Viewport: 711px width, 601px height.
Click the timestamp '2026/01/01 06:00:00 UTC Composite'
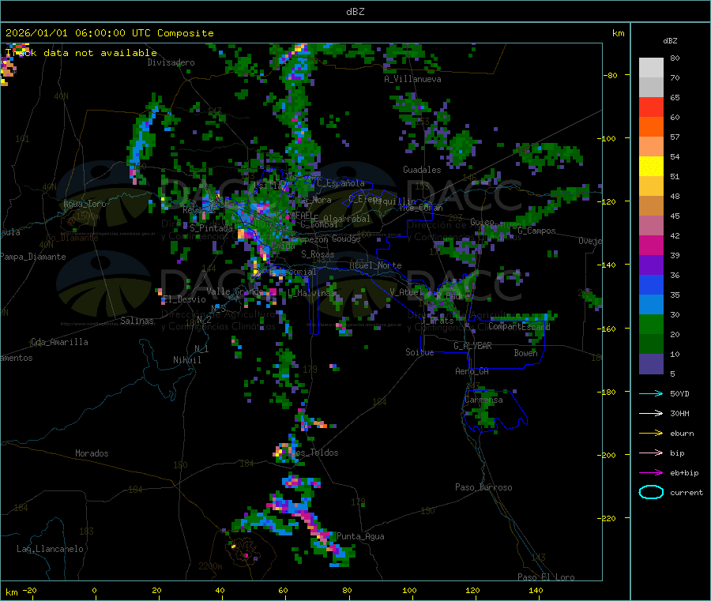109,33
